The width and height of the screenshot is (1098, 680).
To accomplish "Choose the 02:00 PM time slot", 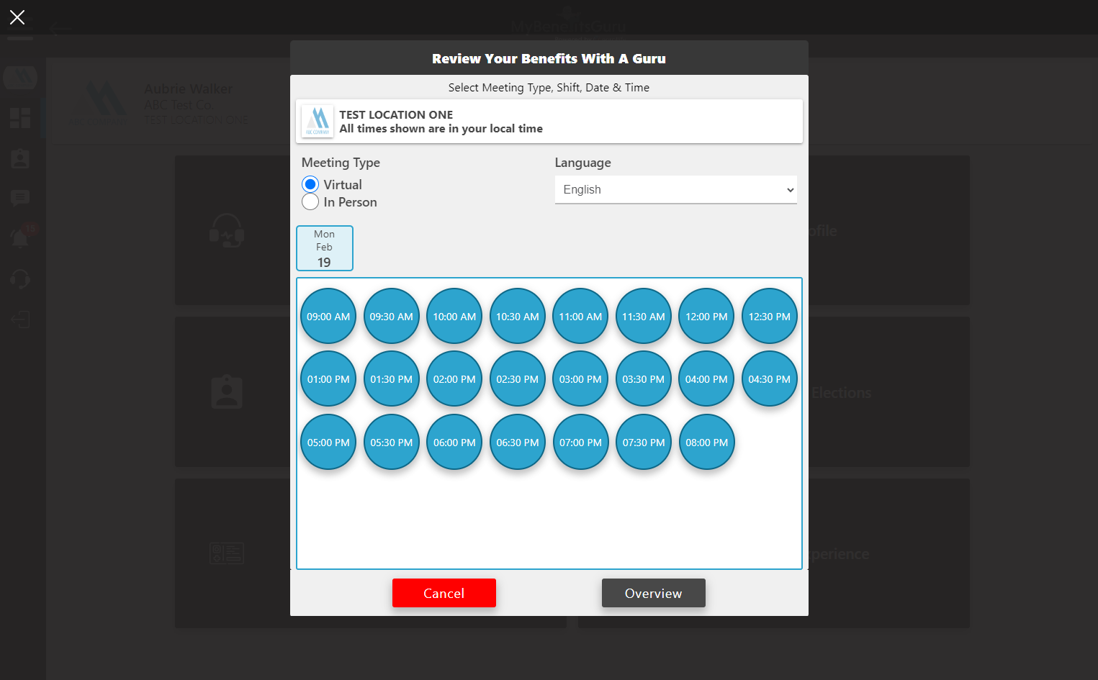I will (454, 379).
